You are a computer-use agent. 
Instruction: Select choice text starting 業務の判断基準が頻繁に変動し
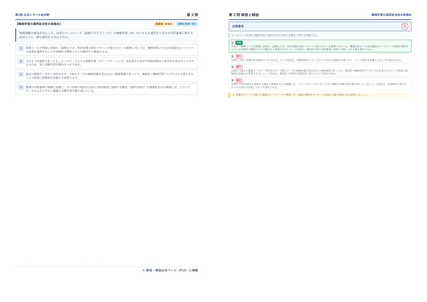[108, 89]
